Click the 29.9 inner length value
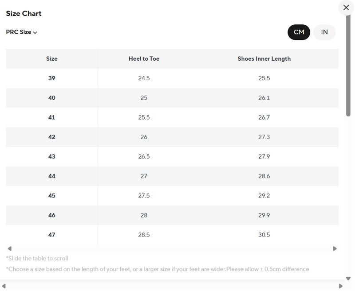The width and height of the screenshot is (355, 291). [x=264, y=215]
